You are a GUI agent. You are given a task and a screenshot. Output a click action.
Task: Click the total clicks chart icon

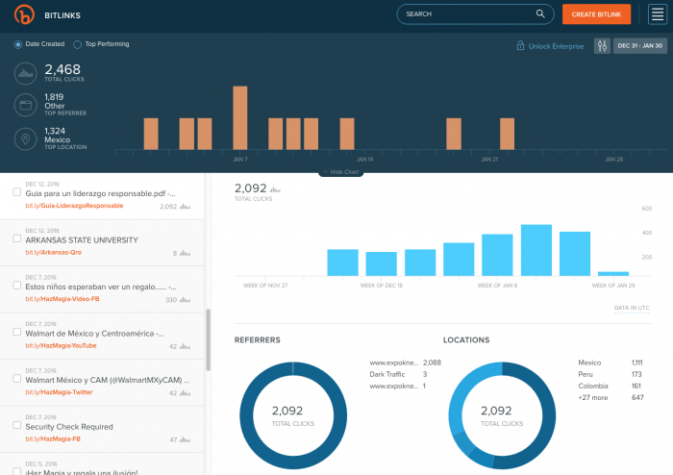26,73
